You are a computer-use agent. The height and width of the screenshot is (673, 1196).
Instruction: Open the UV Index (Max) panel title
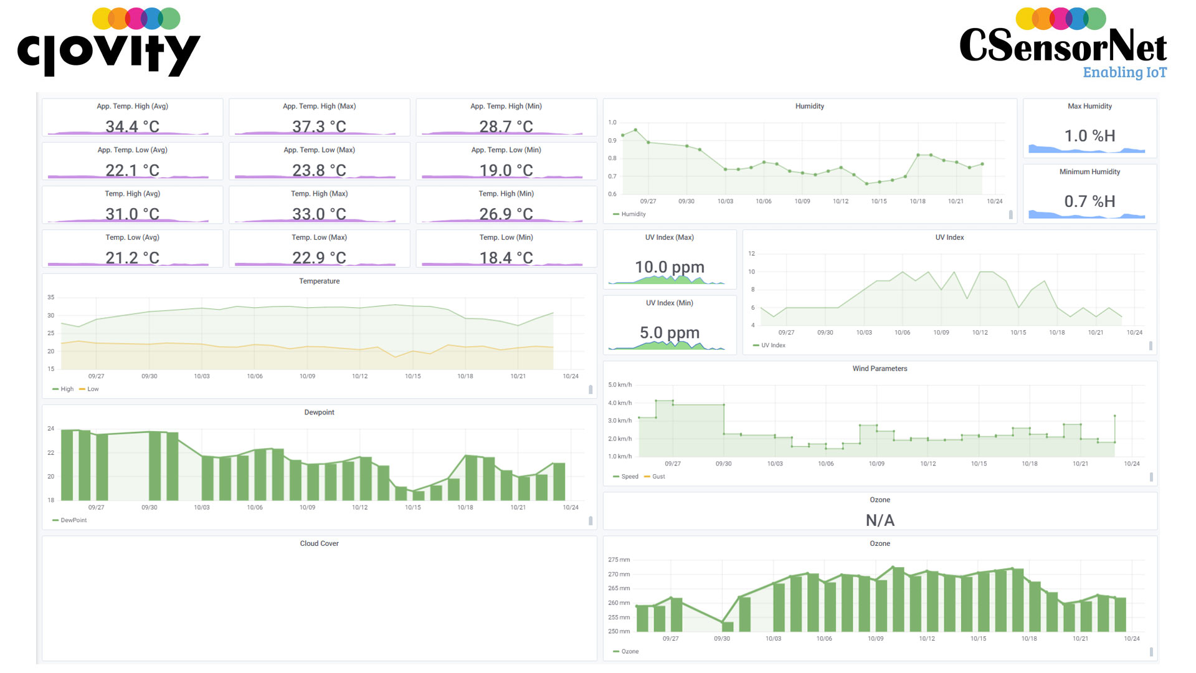pos(669,237)
